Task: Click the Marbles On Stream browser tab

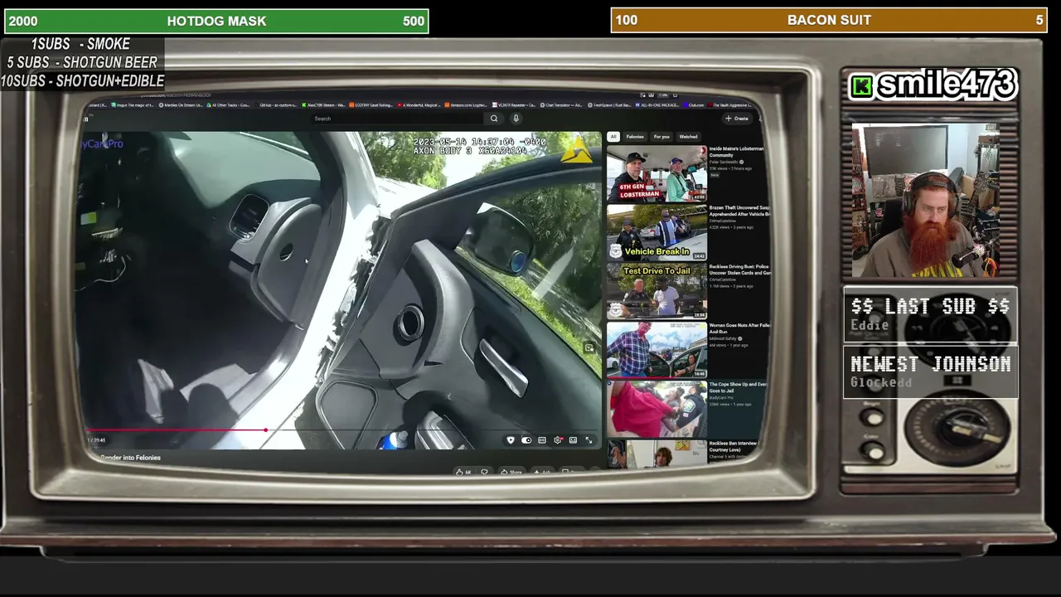Action: click(182, 105)
